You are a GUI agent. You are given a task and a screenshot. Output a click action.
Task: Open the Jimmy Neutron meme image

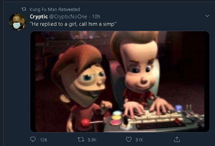[x=120, y=82]
